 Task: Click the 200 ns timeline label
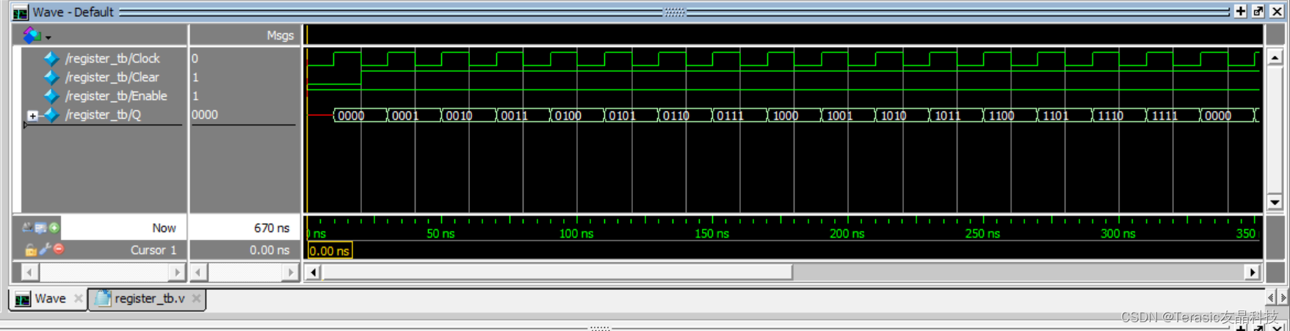[x=847, y=233]
